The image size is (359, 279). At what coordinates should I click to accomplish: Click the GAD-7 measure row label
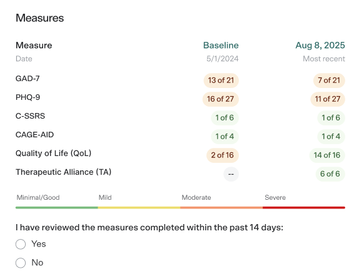(28, 79)
